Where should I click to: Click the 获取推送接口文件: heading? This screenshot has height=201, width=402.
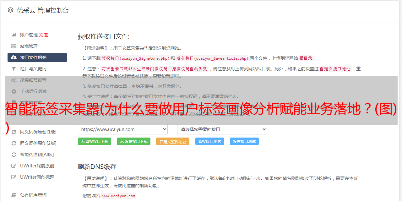click(x=104, y=36)
